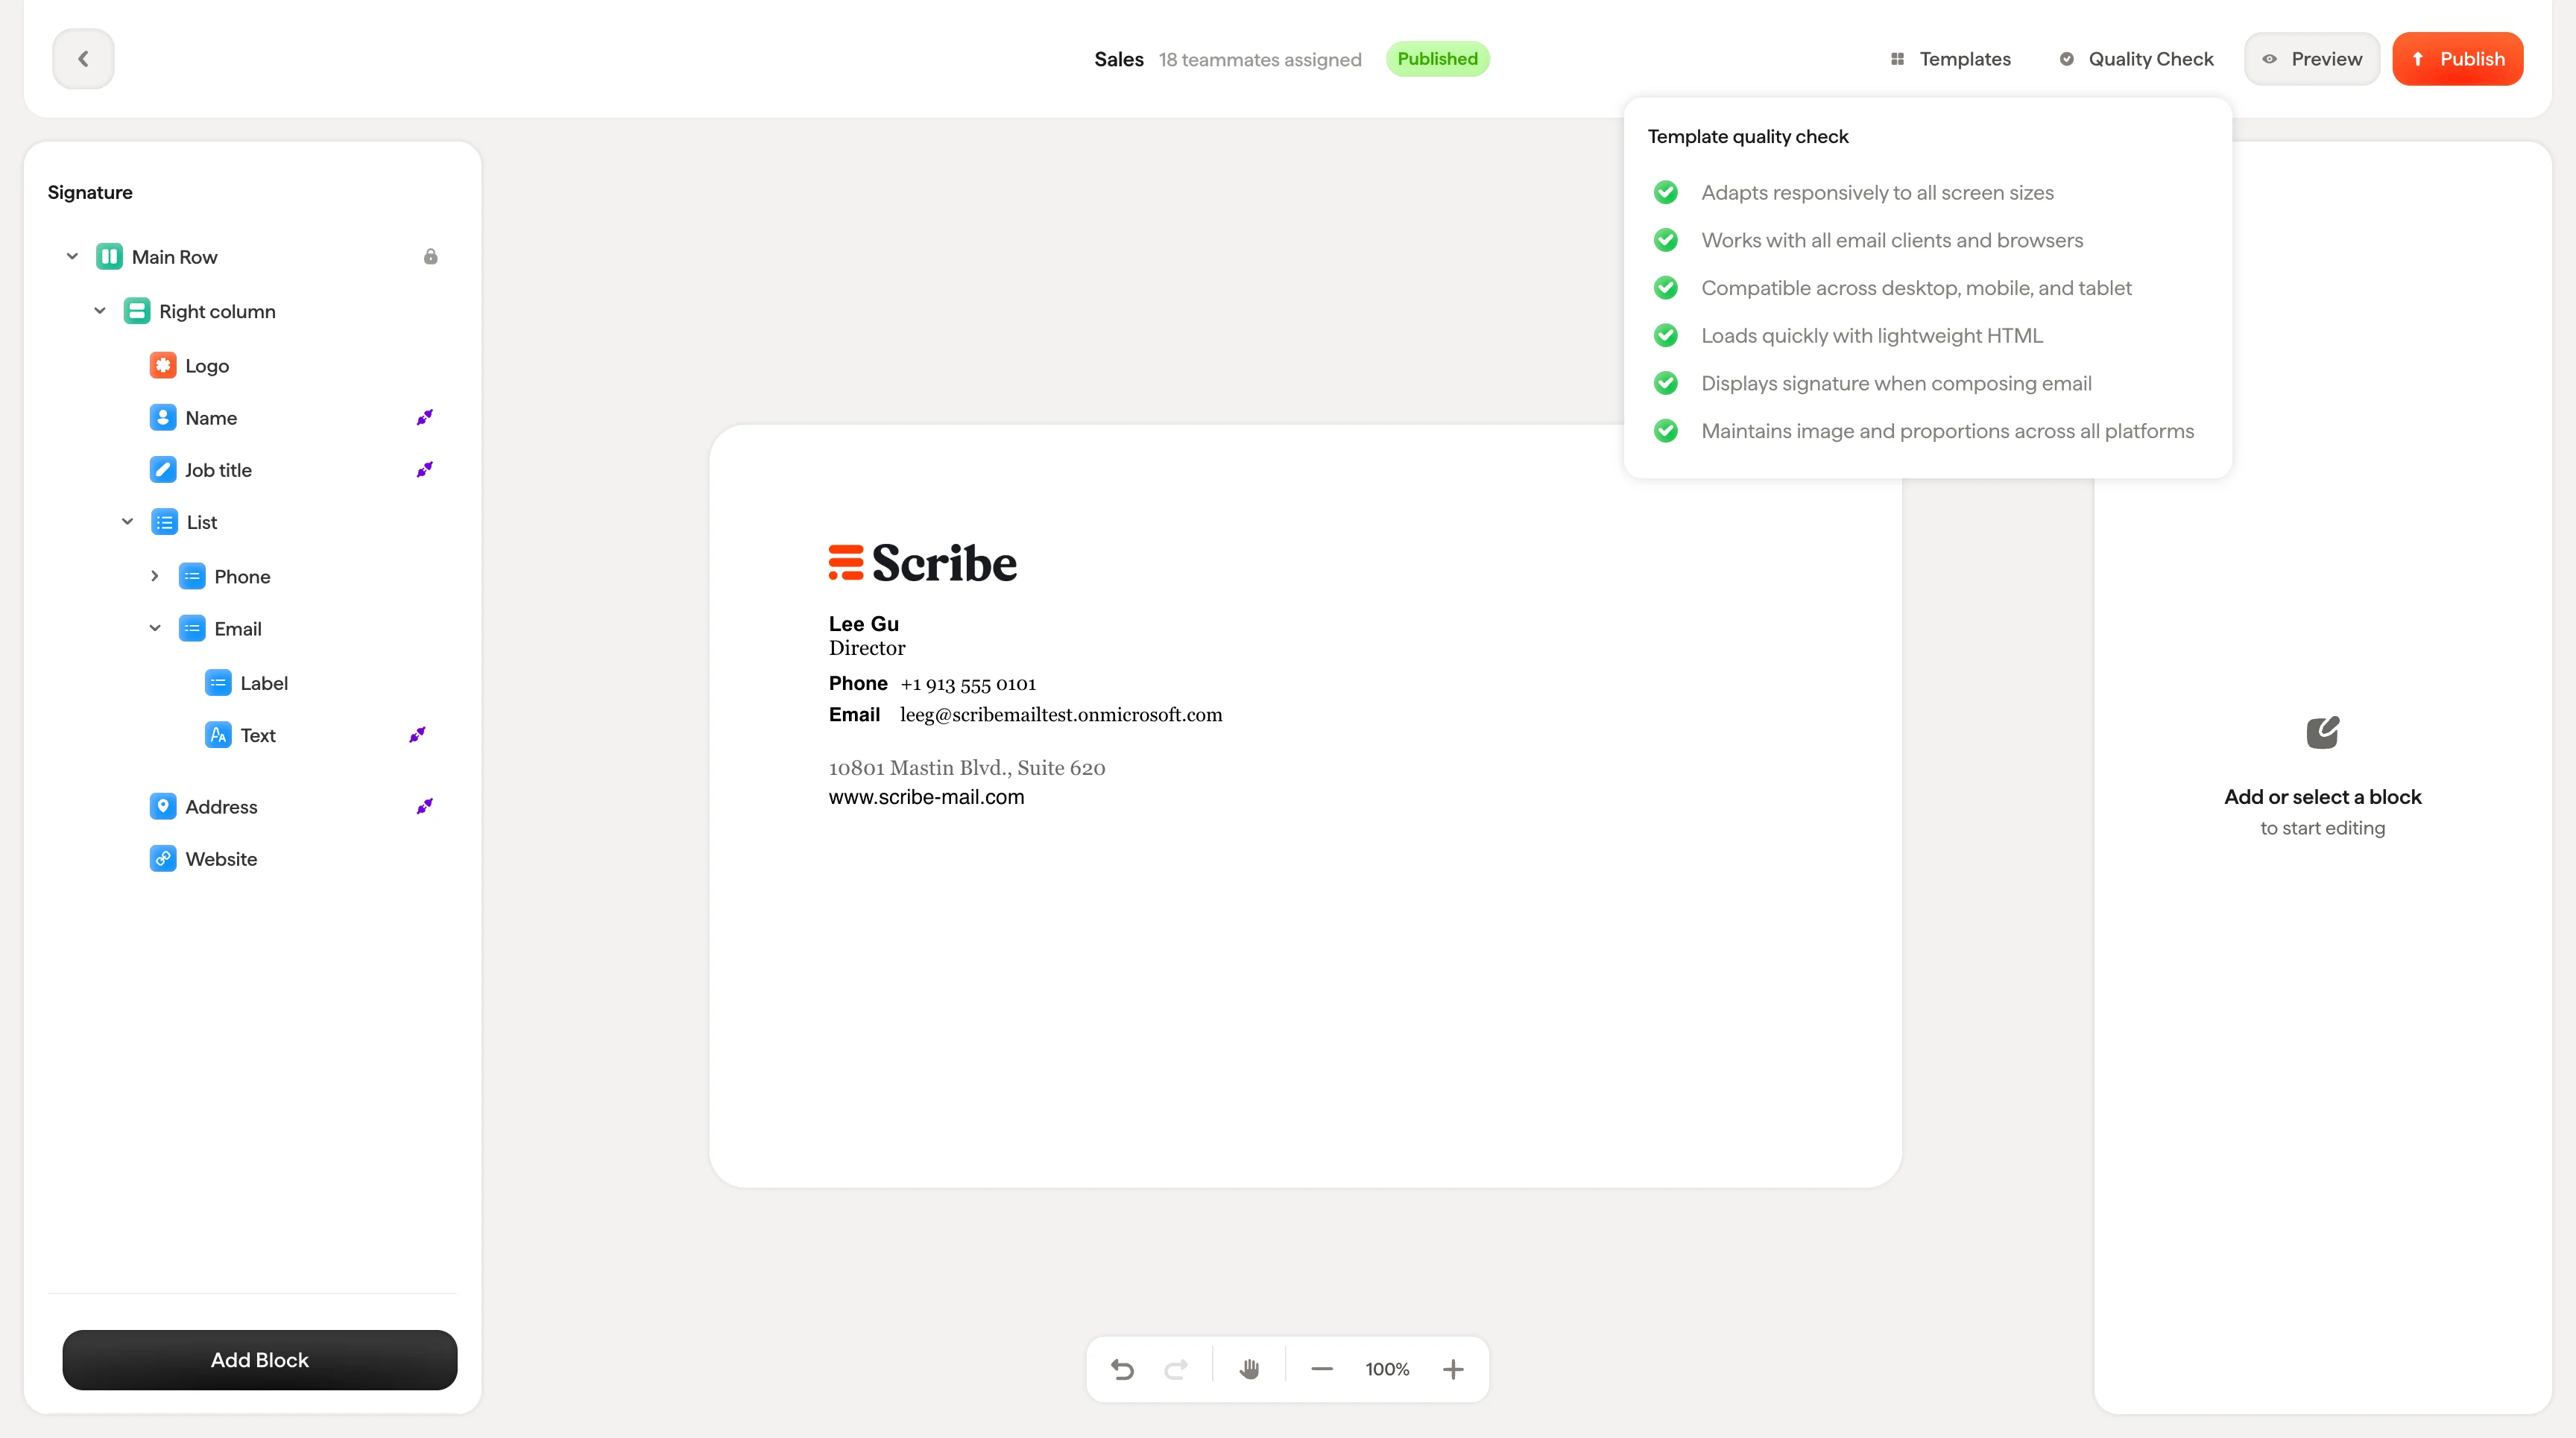This screenshot has width=2576, height=1438.
Task: Click the Address location pin icon
Action: (163, 806)
